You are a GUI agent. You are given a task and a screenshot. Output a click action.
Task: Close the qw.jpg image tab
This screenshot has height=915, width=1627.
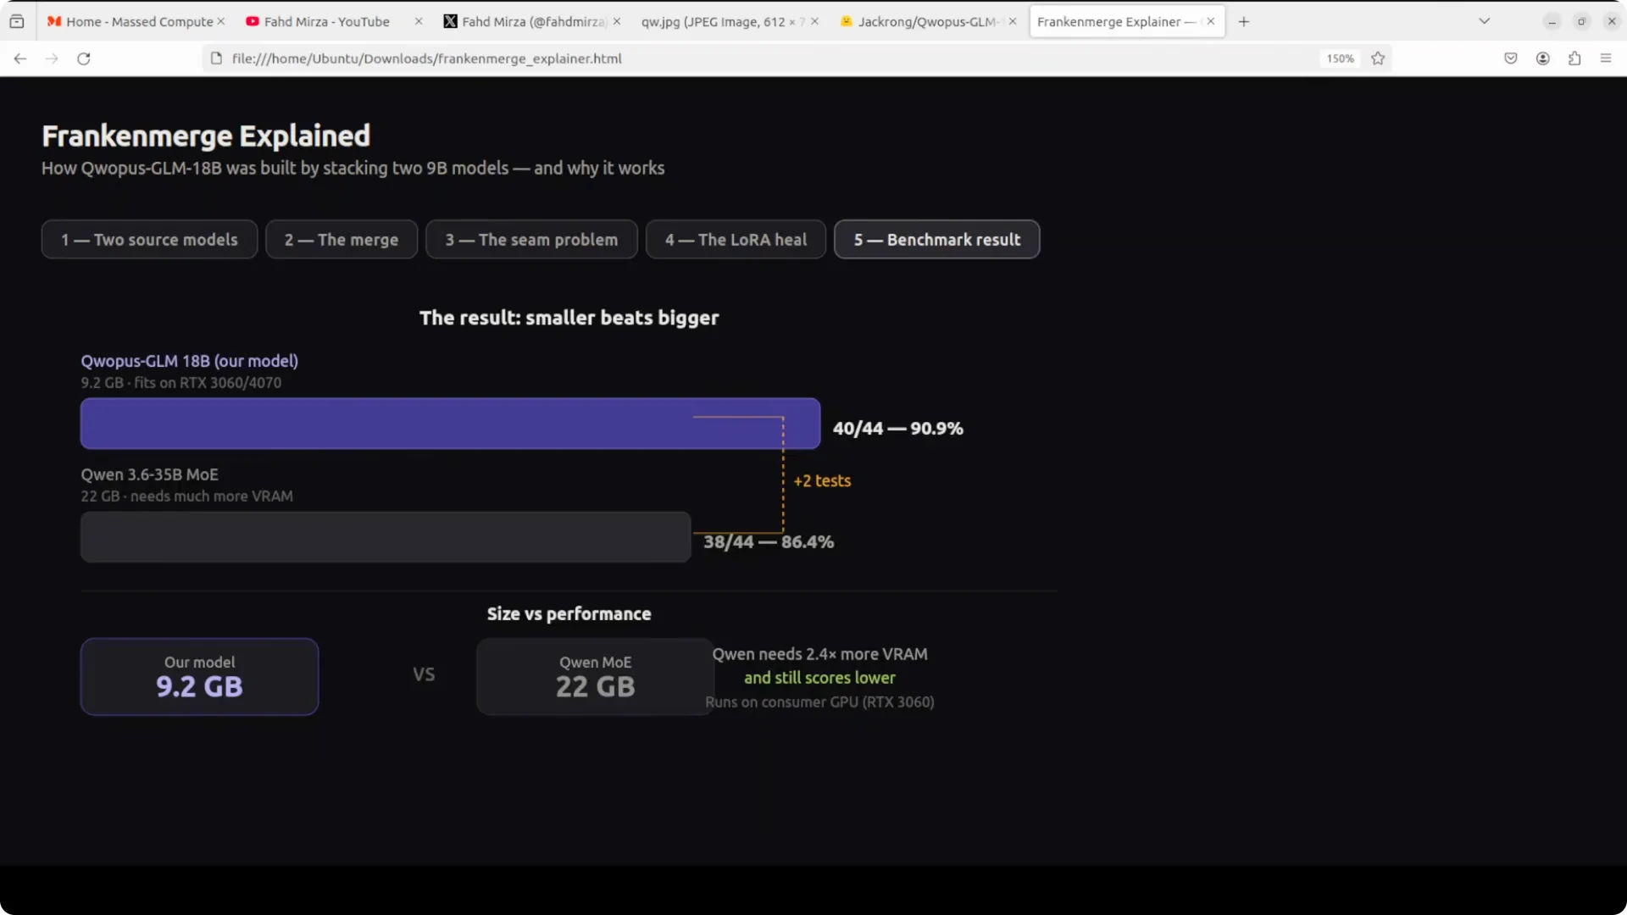(x=814, y=21)
